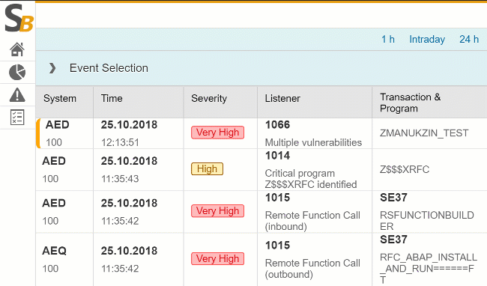Sort by Time column header
The width and height of the screenshot is (487, 286).
[x=139, y=102]
